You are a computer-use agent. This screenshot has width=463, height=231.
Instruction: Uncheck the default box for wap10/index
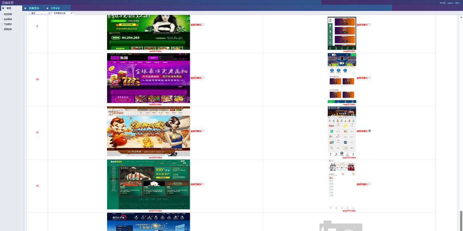[x=369, y=131]
